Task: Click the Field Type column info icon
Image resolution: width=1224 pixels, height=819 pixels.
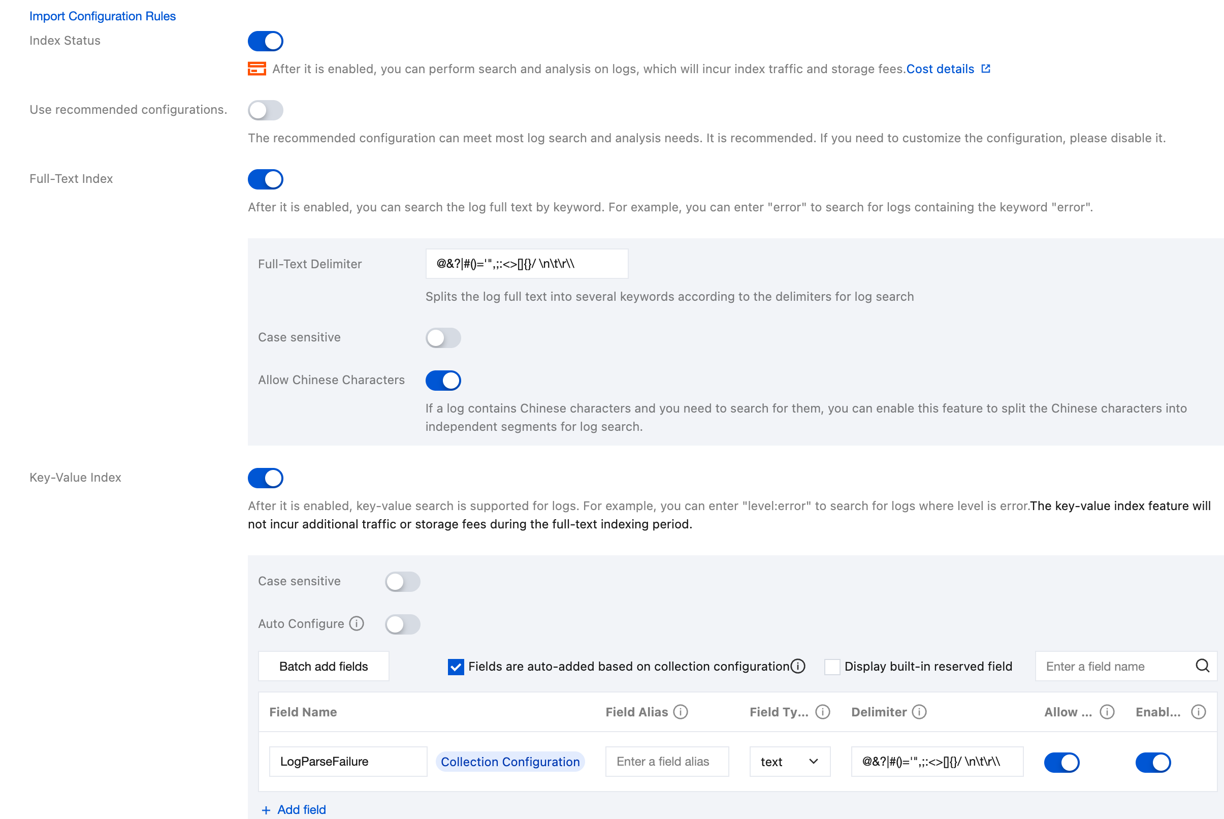Action: (822, 712)
